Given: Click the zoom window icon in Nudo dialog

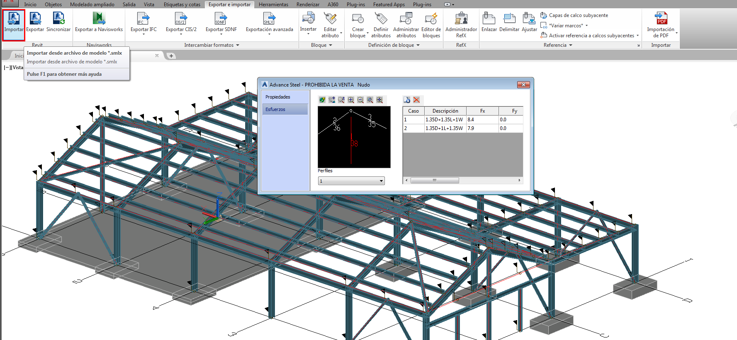Looking at the screenshot, I should 370,100.
